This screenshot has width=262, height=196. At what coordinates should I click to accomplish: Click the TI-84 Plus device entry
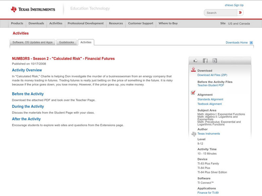click(204, 168)
